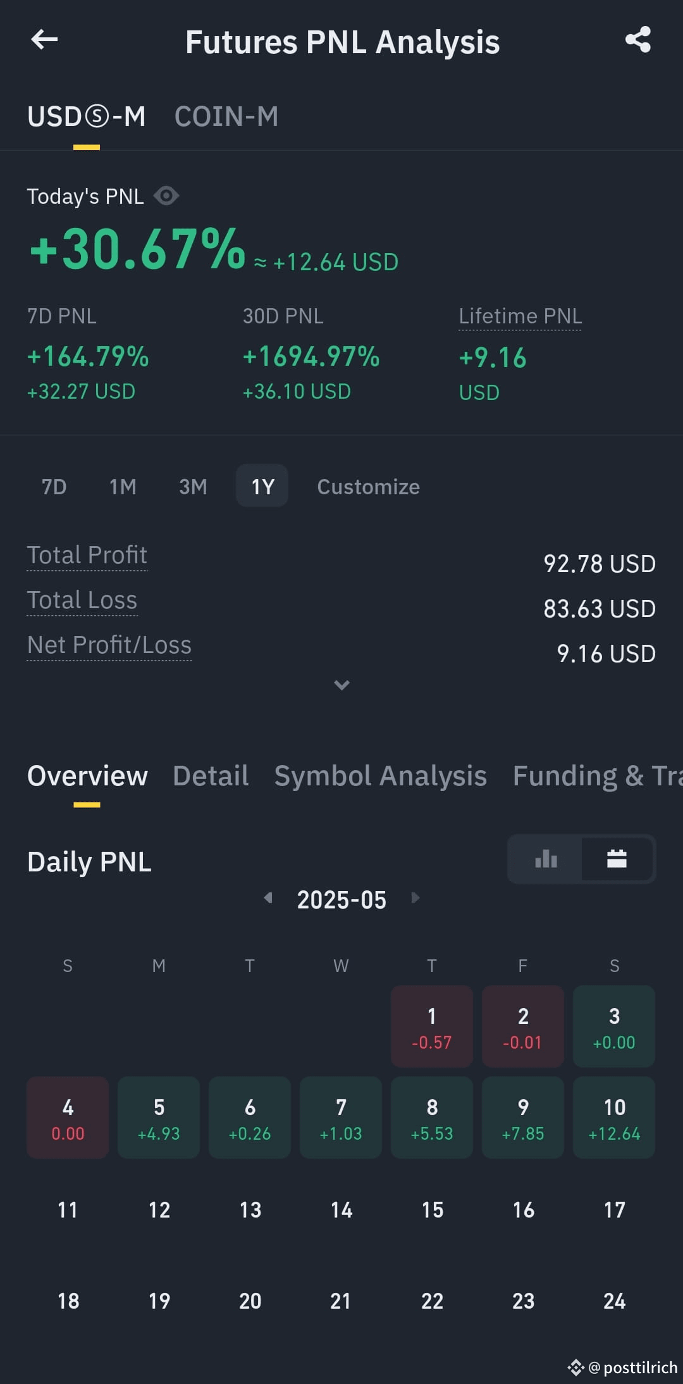Image resolution: width=683 pixels, height=1384 pixels.
Task: Select the 3M time range
Action: click(193, 486)
